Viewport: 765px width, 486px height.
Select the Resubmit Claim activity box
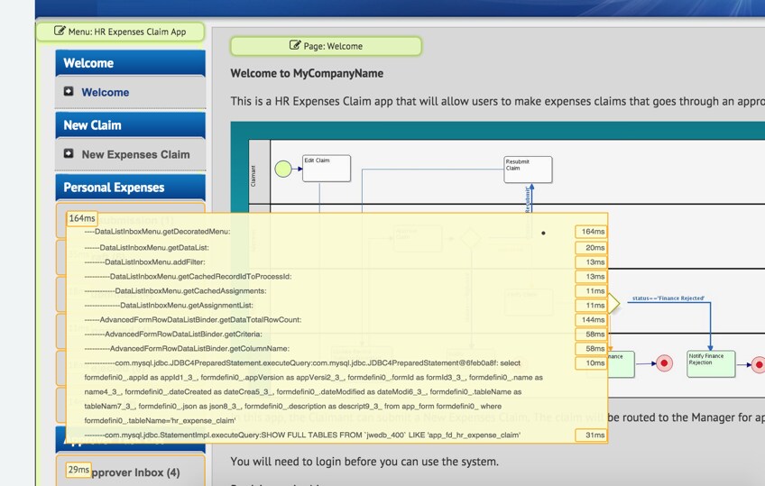[528, 170]
